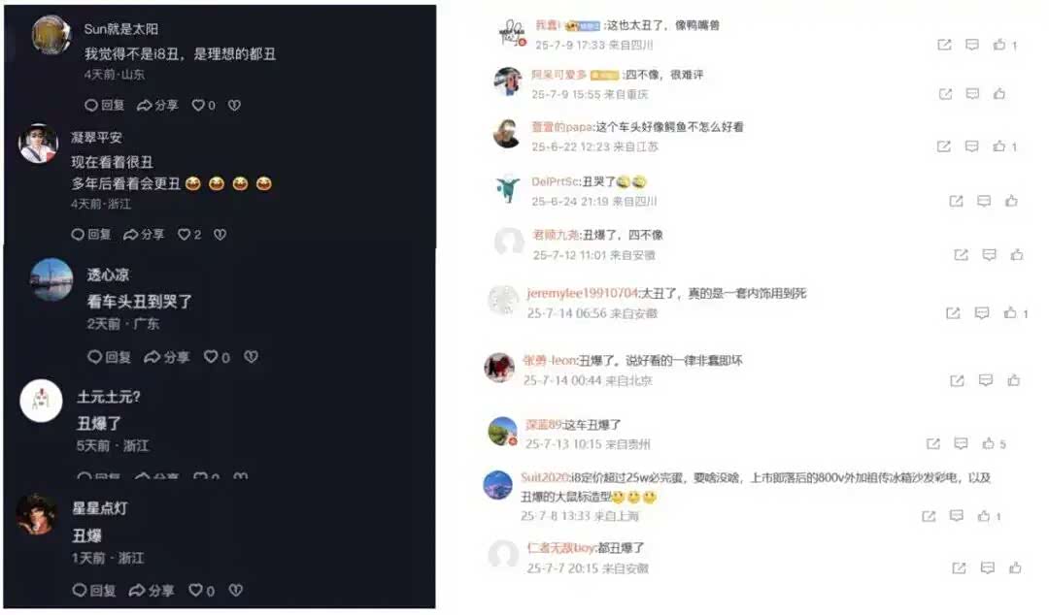Dislike the 透心凉 comment
Screen dimensions: 1049x615
pos(251,357)
